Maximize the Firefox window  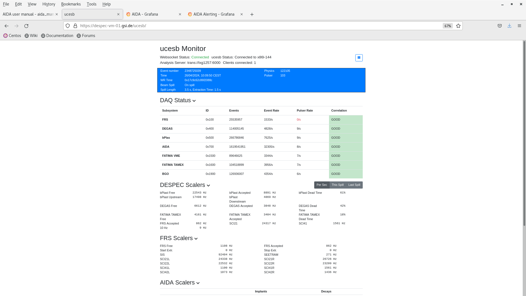[x=512, y=4]
